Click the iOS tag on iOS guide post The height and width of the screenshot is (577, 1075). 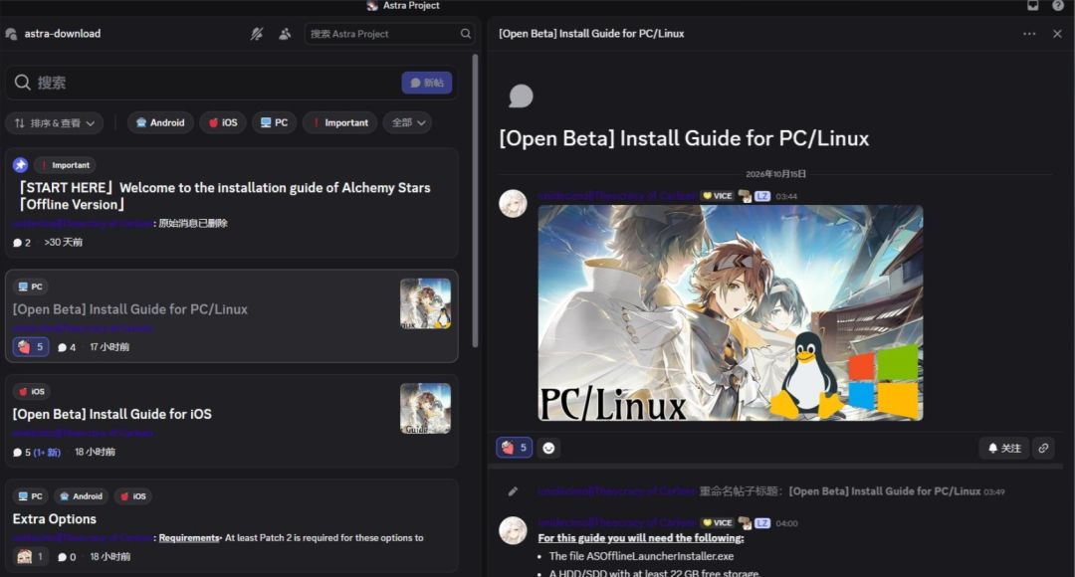point(32,391)
